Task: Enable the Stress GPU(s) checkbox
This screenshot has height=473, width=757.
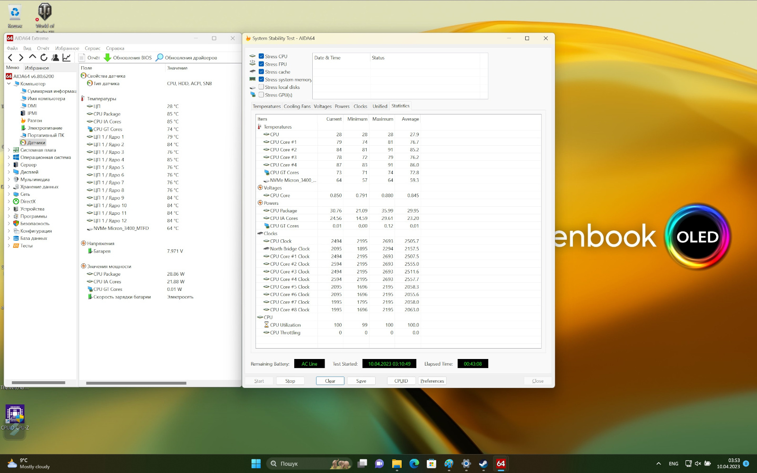Action: click(261, 95)
